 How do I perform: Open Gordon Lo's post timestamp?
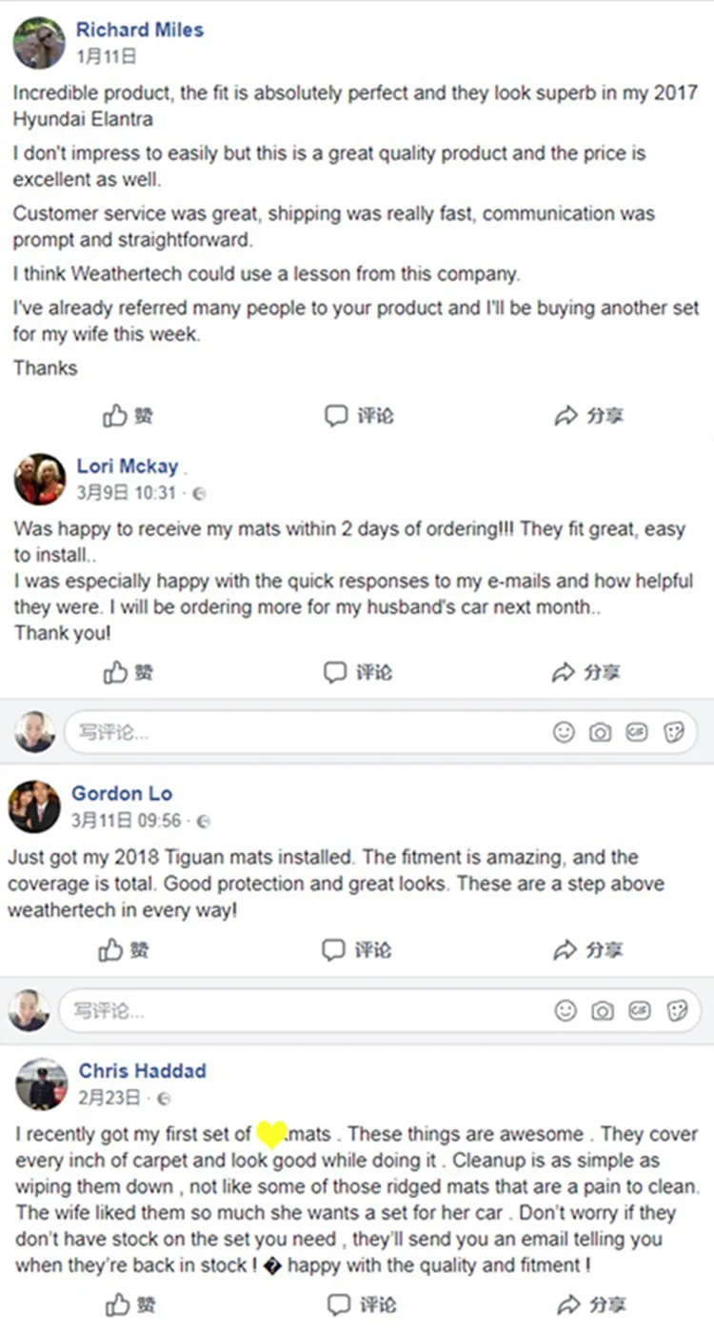click(126, 820)
